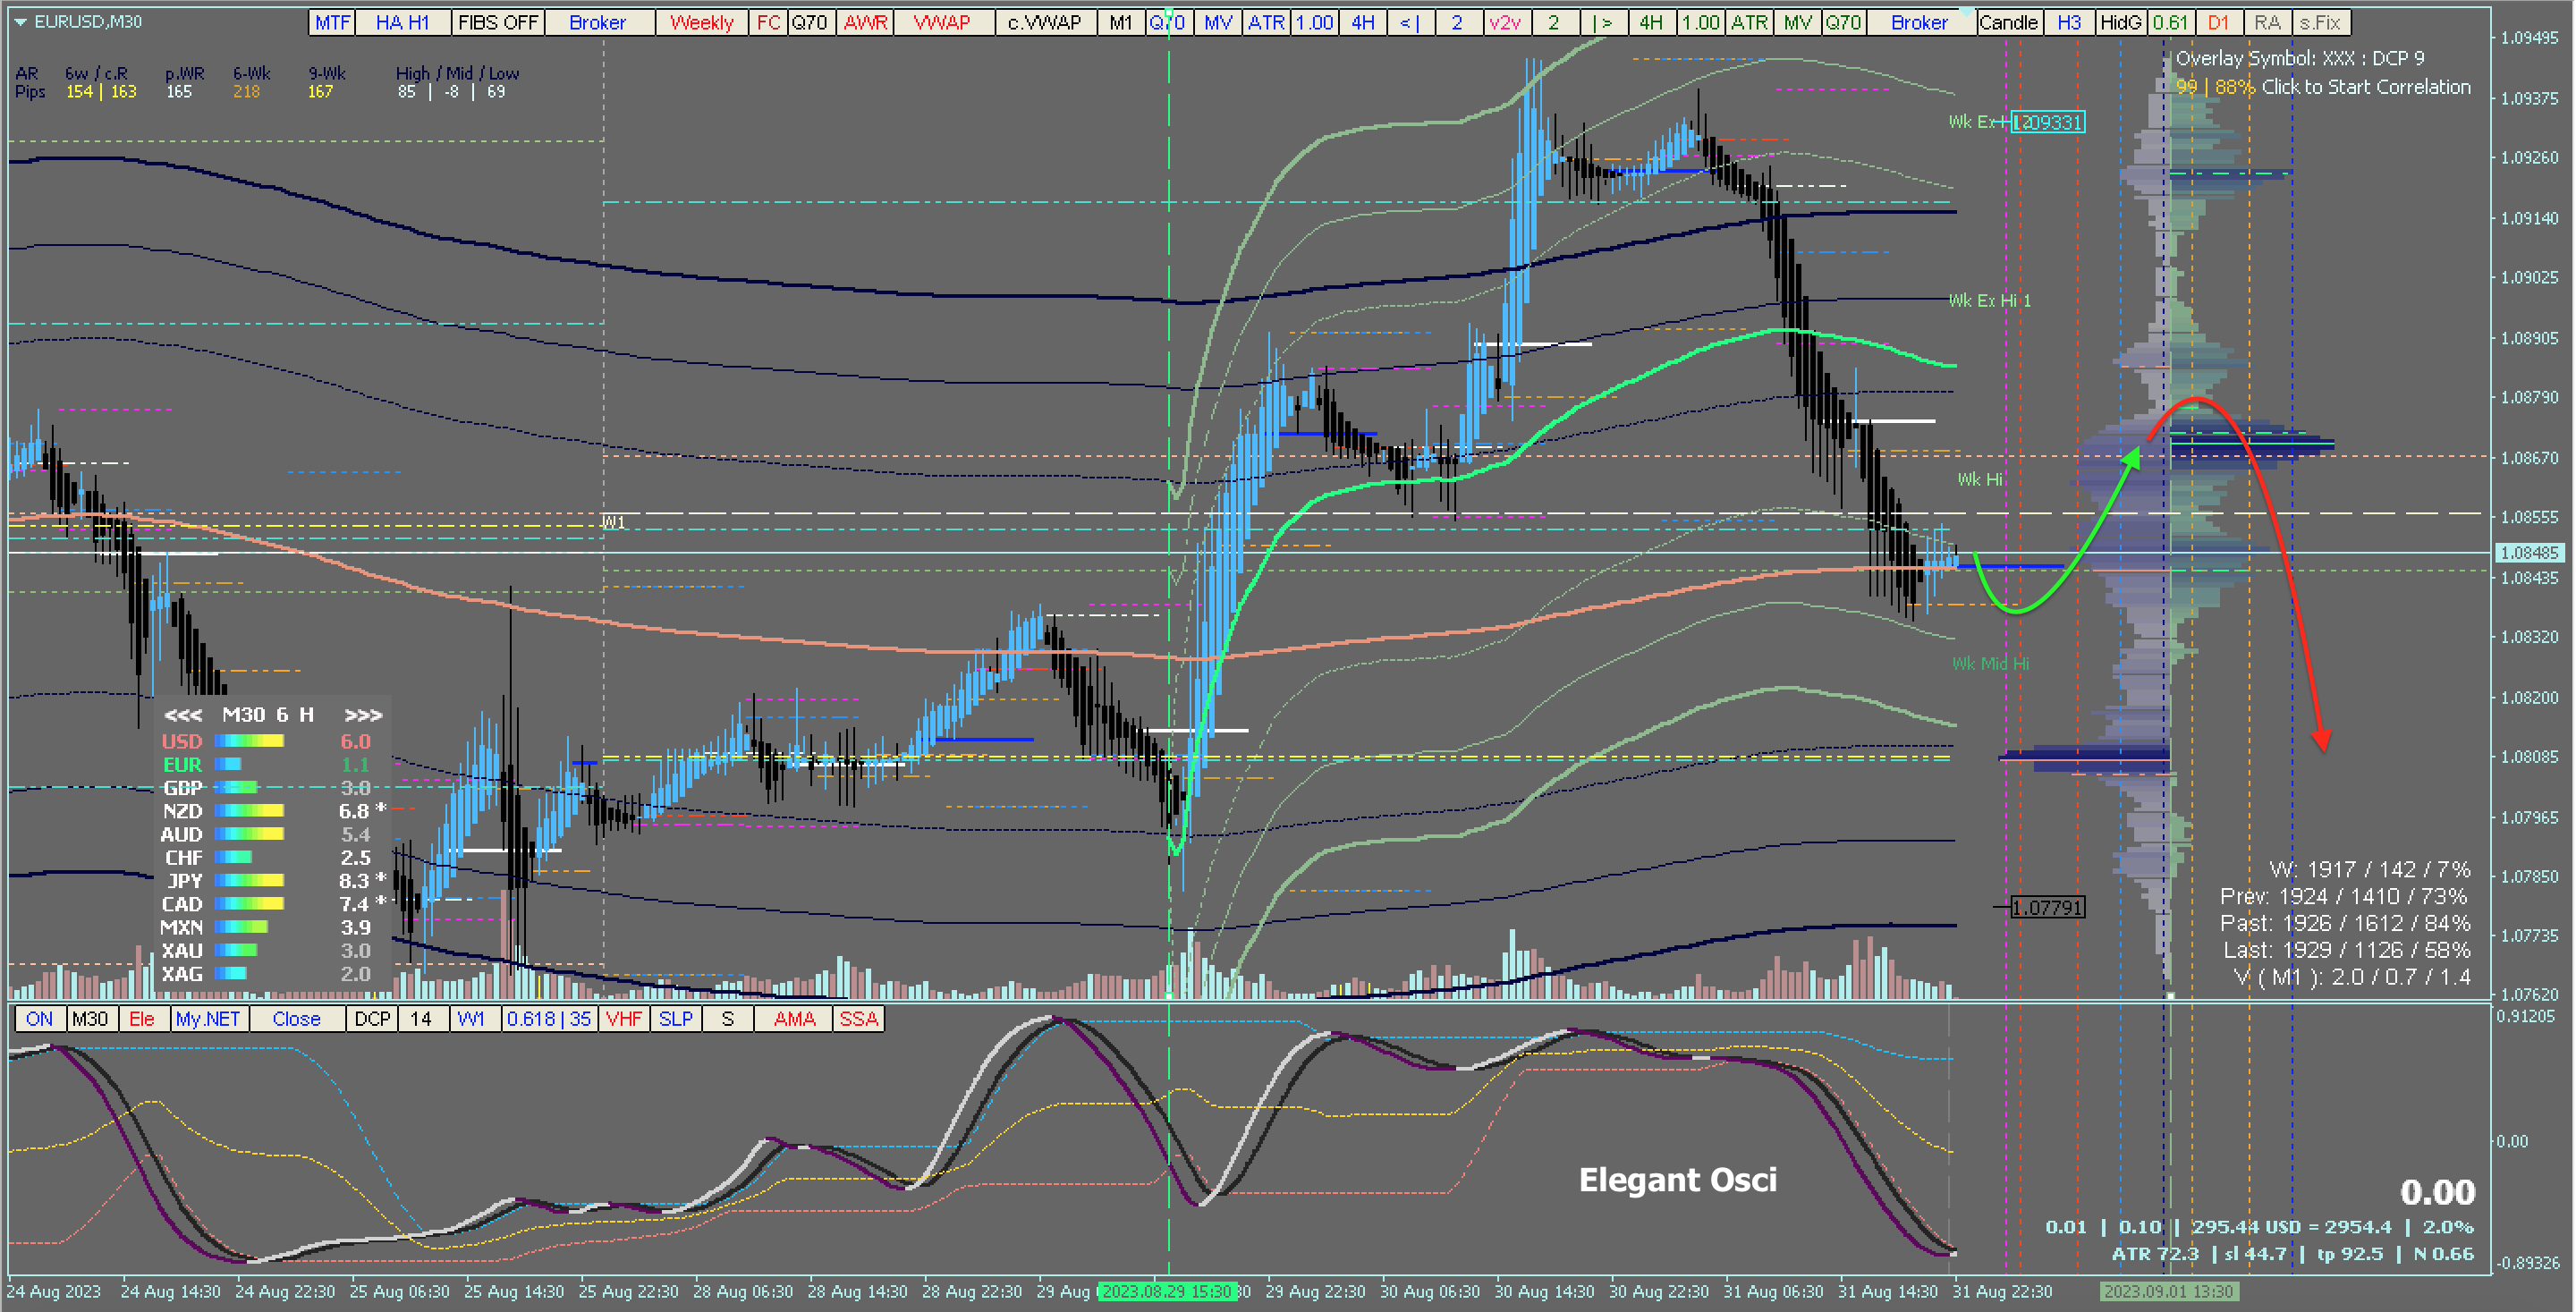Click the >>> arrow in currency strength panel
Viewport: 2576px width, 1312px height.
pos(363,715)
